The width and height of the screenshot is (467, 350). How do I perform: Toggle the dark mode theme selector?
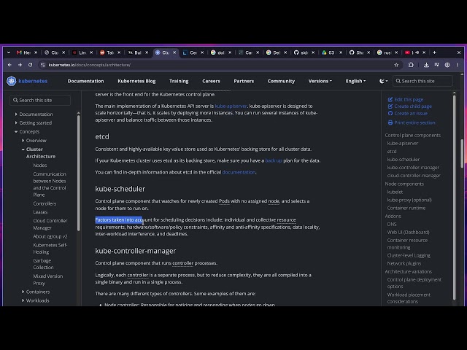383,81
